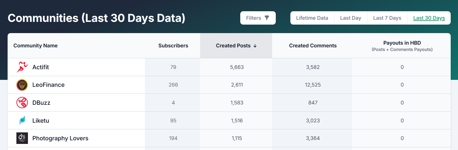
Task: Click Photography Lovers created comments value 3,364
Action: 313,138
